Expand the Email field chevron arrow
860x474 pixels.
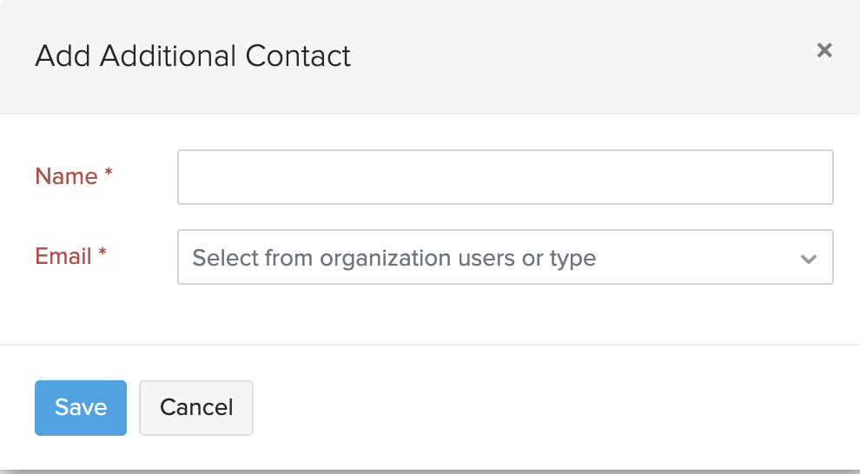coord(809,259)
